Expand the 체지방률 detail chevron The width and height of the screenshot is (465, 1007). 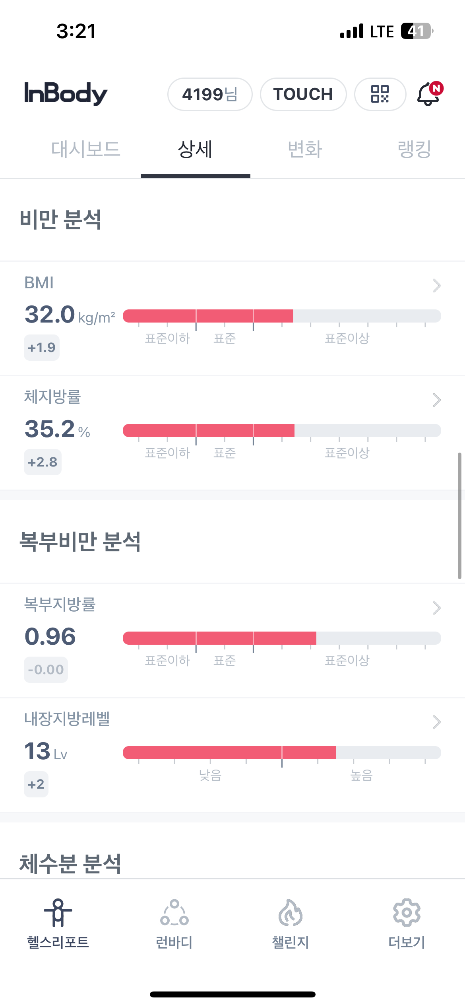click(436, 400)
